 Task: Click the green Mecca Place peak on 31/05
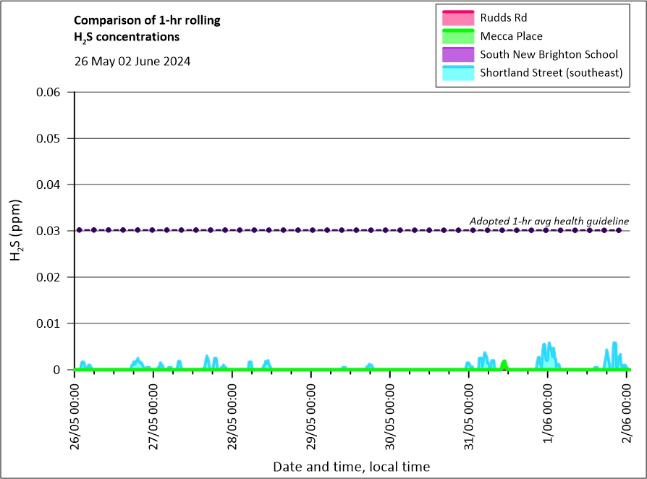(504, 364)
